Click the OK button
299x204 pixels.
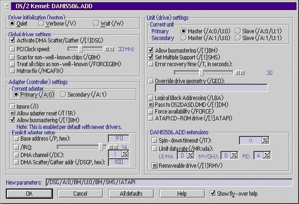tap(29, 193)
